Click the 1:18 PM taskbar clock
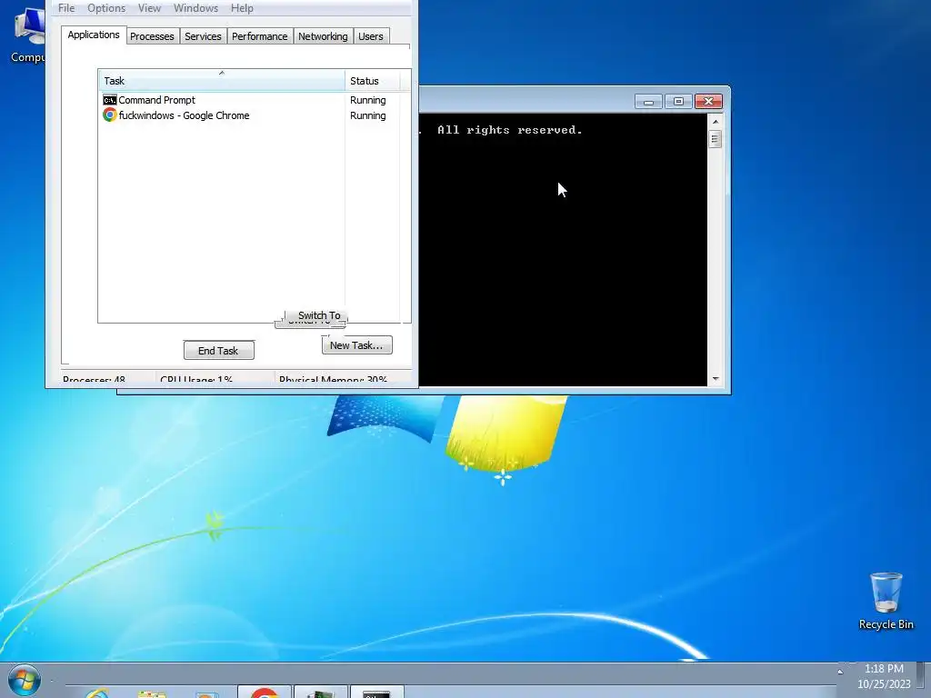This screenshot has height=698, width=931. 884,676
